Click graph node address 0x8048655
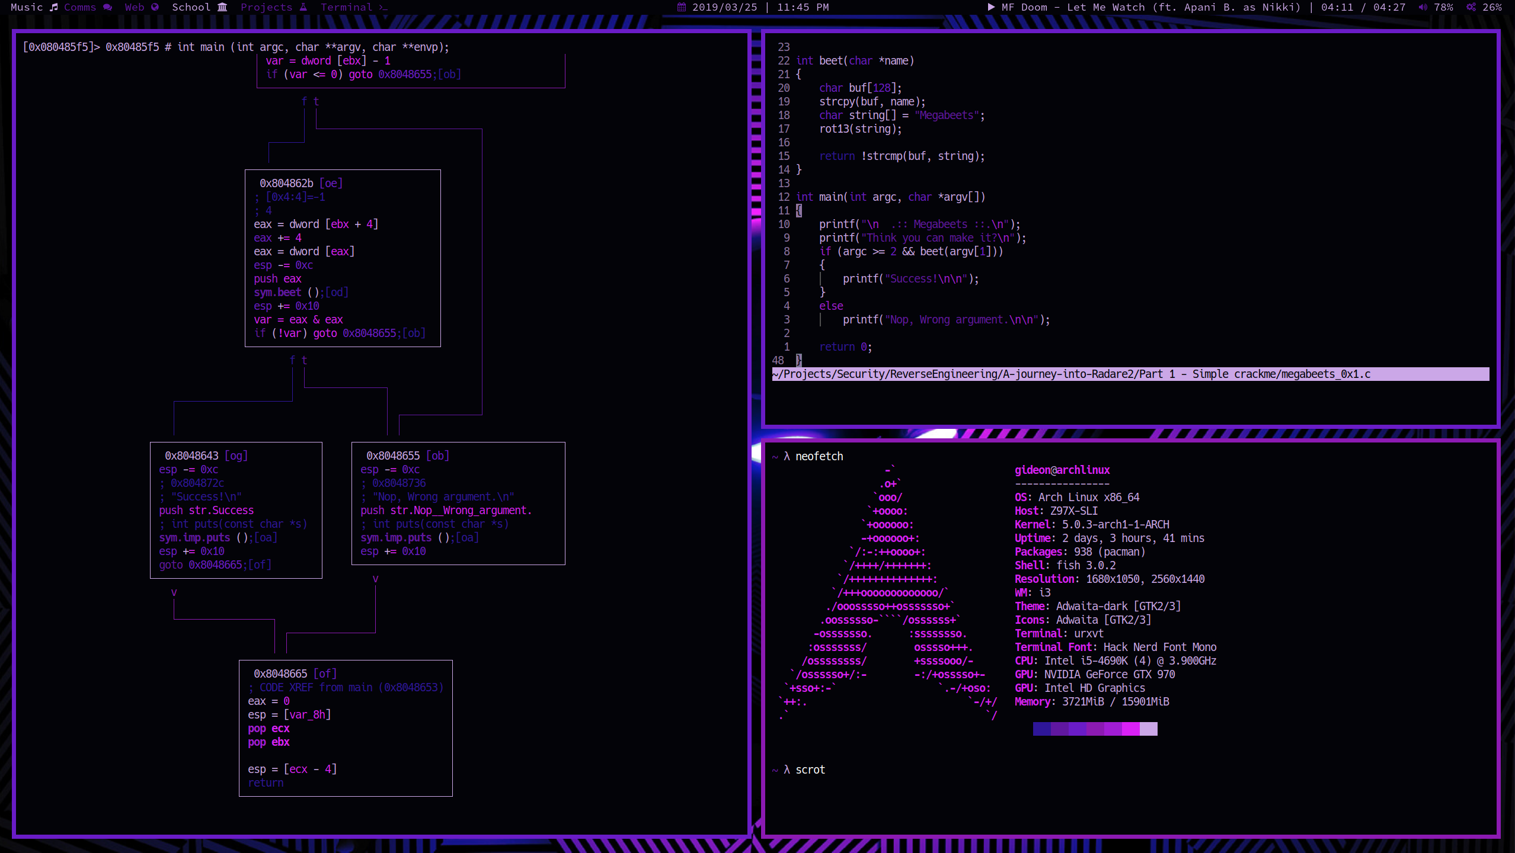The height and width of the screenshot is (853, 1515). point(393,456)
